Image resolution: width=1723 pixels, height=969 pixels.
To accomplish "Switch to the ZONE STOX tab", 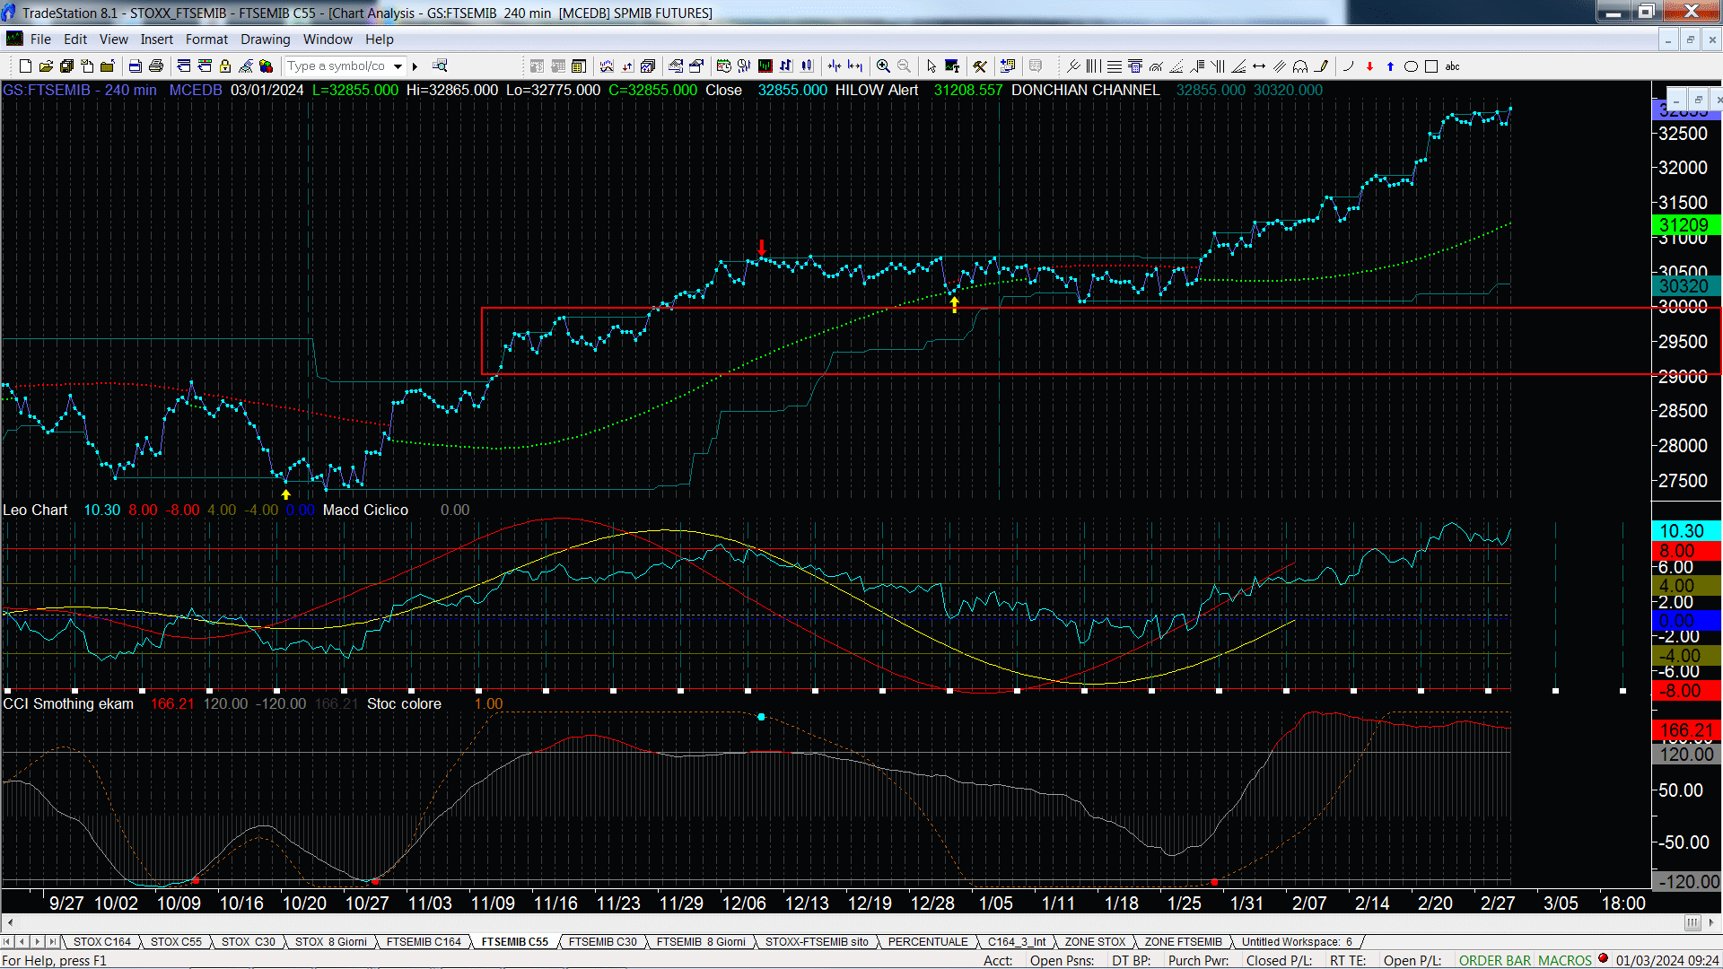I will pyautogui.click(x=1095, y=941).
